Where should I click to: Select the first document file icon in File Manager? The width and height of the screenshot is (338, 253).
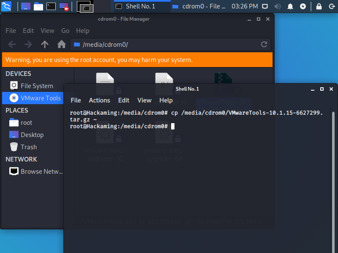coord(105,78)
